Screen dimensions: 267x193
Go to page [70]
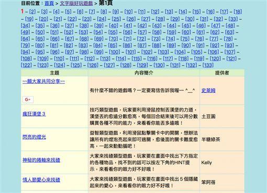click(x=114, y=39)
